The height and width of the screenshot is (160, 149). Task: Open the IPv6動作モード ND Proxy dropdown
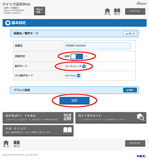(72, 76)
